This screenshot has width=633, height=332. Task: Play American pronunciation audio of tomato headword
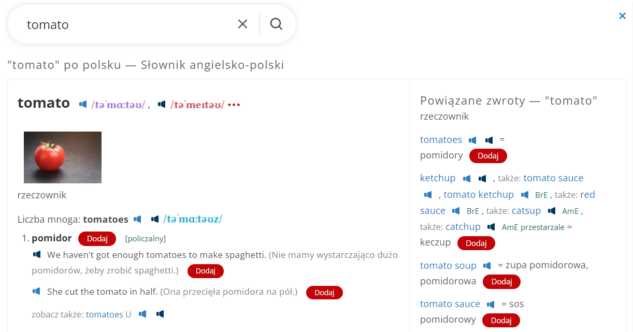(162, 105)
